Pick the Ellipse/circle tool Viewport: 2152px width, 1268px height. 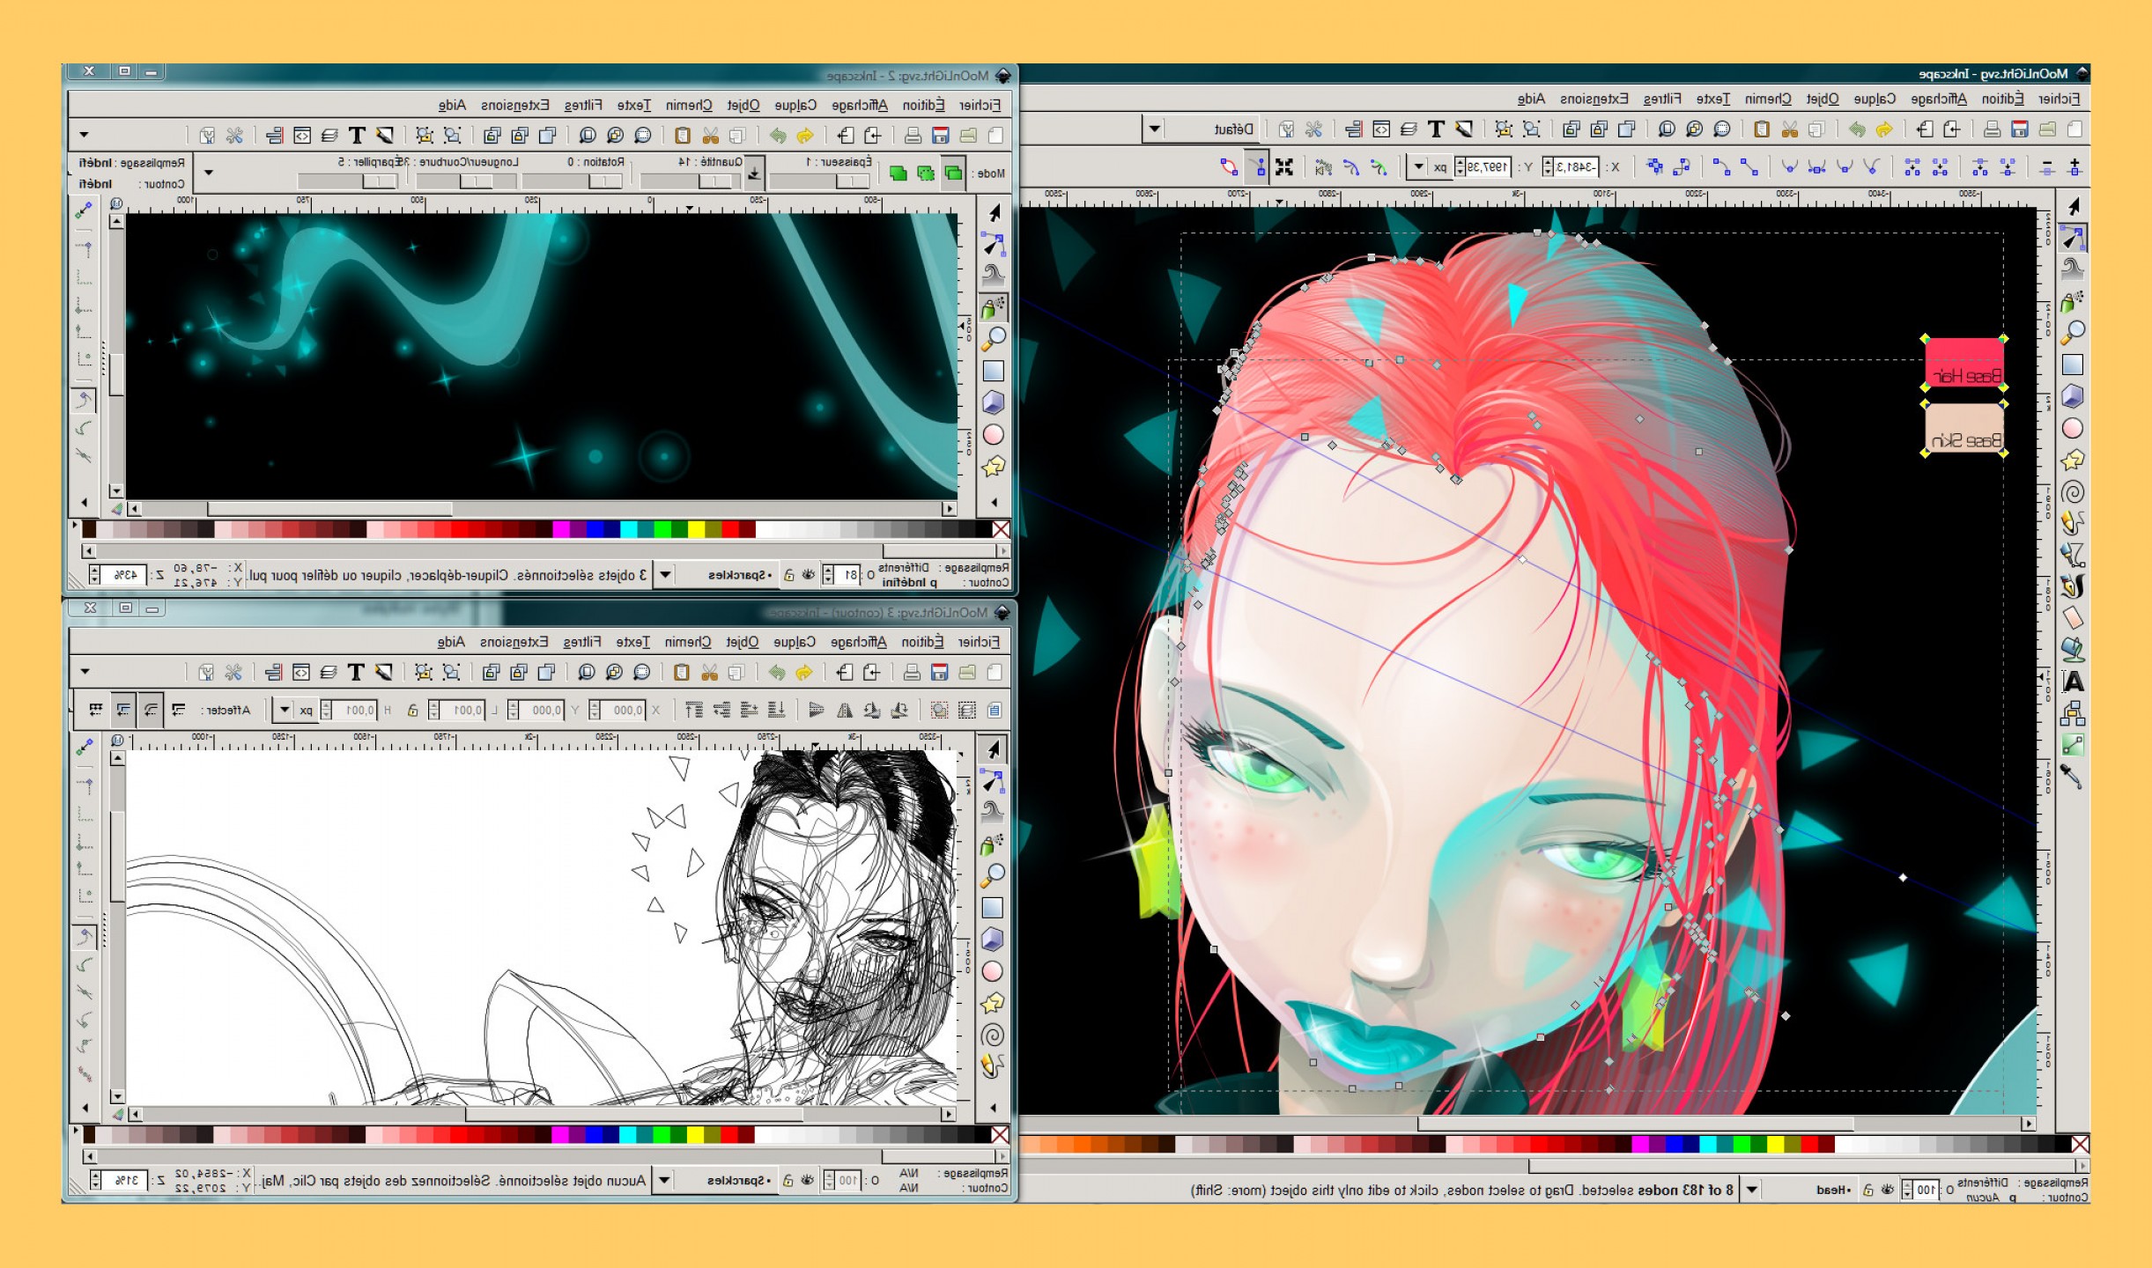(2074, 427)
